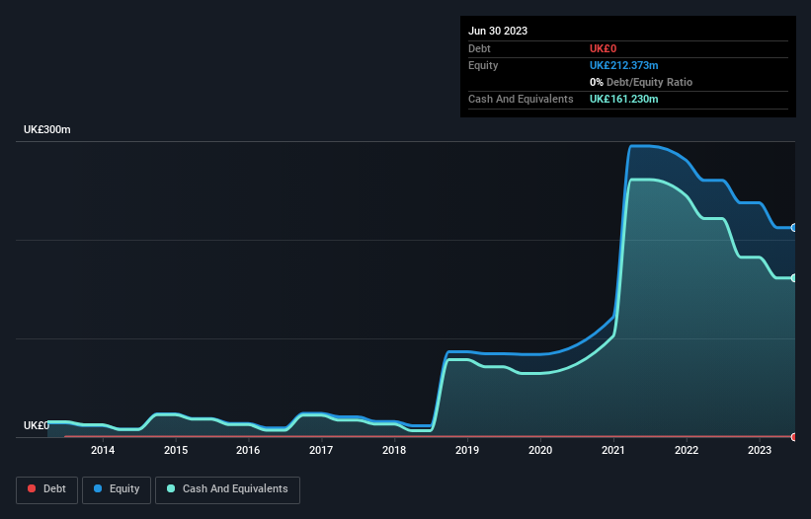This screenshot has width=811, height=519.
Task: Click the Jun 30 2023 tooltip date
Action: coord(498,31)
